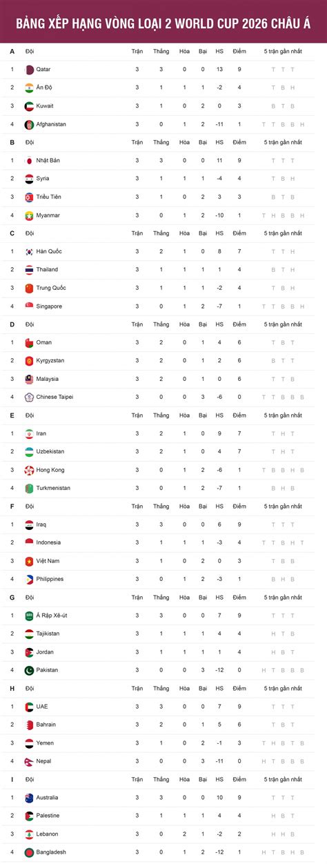
Task: Click the group A header letter
Action: [x=12, y=52]
